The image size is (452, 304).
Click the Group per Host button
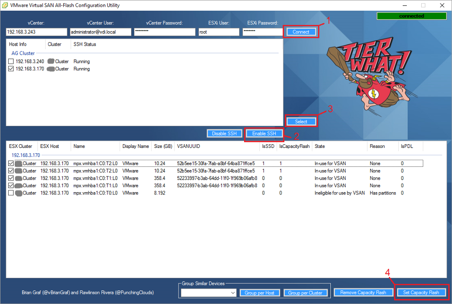259,293
